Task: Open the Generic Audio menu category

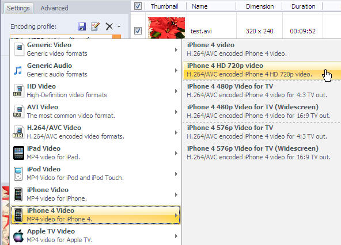Action: point(96,70)
